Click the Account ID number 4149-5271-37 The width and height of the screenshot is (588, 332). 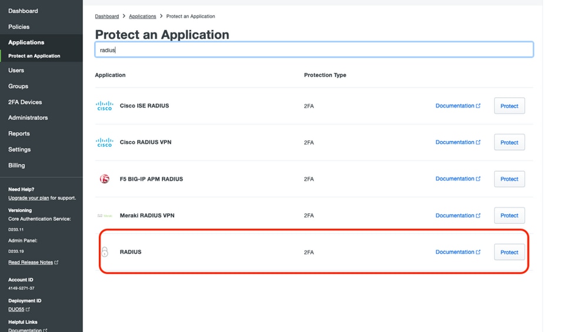(x=21, y=289)
